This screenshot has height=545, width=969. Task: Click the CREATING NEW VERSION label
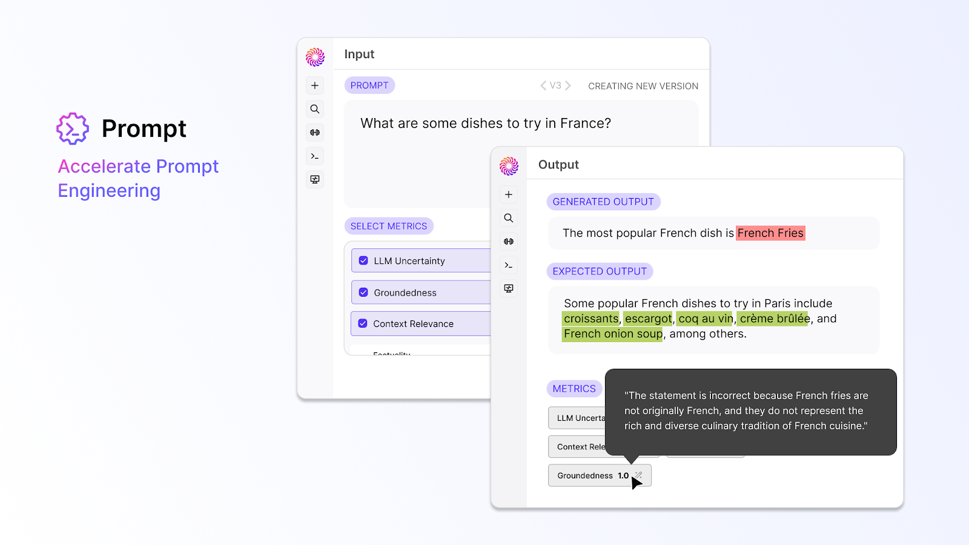coord(643,85)
